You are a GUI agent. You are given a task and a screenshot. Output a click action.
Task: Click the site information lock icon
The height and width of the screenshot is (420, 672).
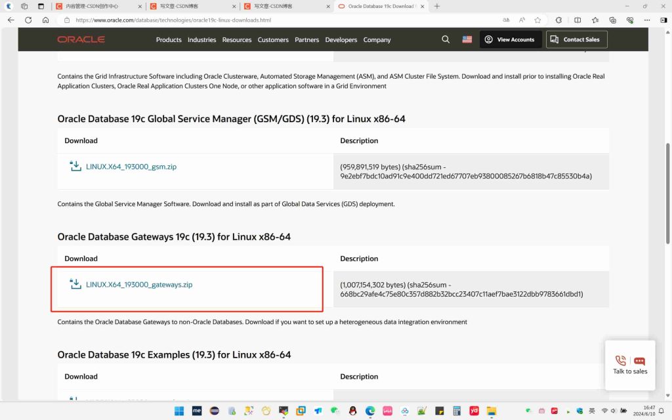[x=67, y=20]
